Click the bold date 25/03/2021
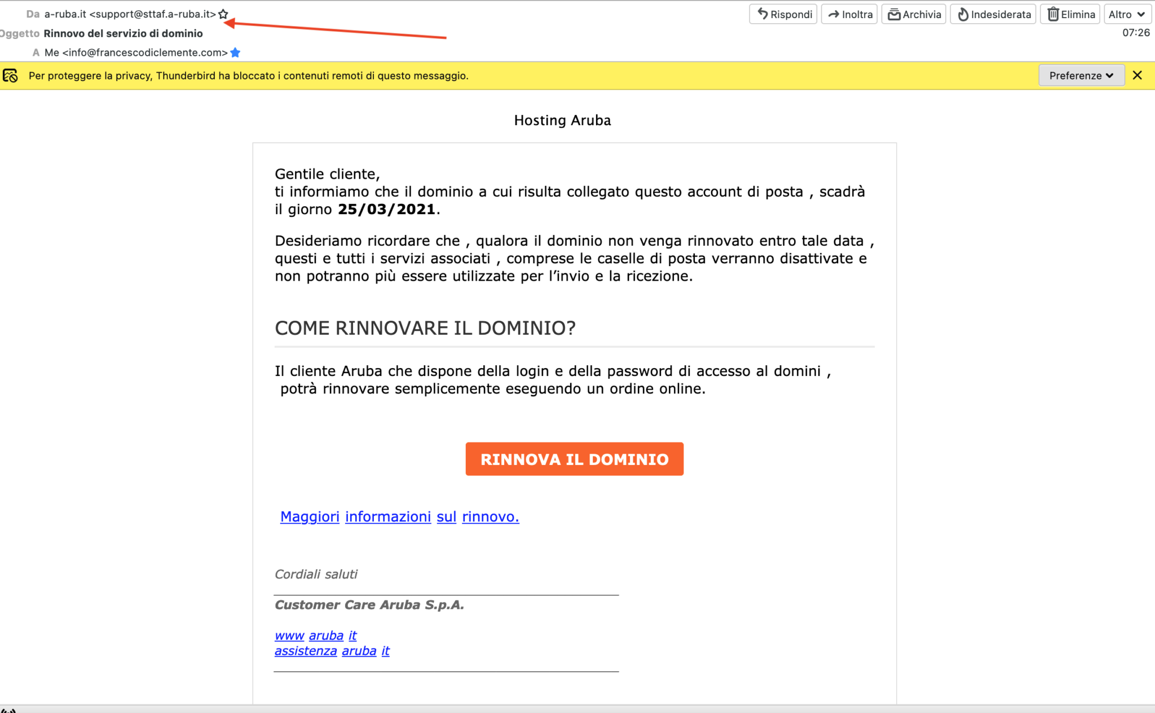 386,209
